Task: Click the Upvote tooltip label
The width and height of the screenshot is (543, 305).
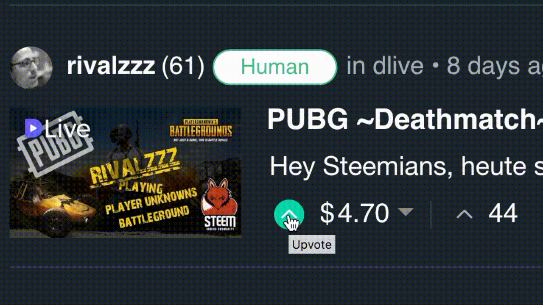Action: click(312, 245)
